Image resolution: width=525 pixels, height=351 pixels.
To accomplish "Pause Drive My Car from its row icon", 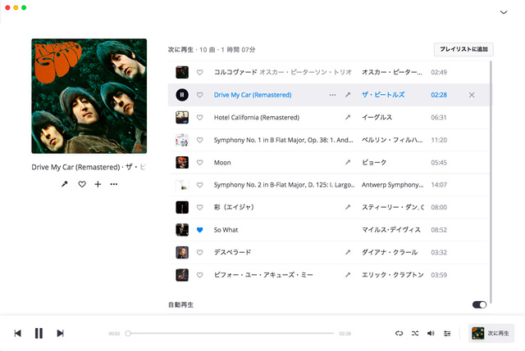I will click(182, 95).
